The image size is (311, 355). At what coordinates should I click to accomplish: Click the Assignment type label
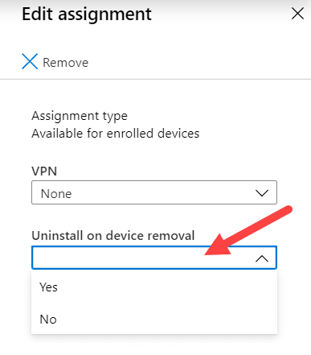(x=80, y=116)
